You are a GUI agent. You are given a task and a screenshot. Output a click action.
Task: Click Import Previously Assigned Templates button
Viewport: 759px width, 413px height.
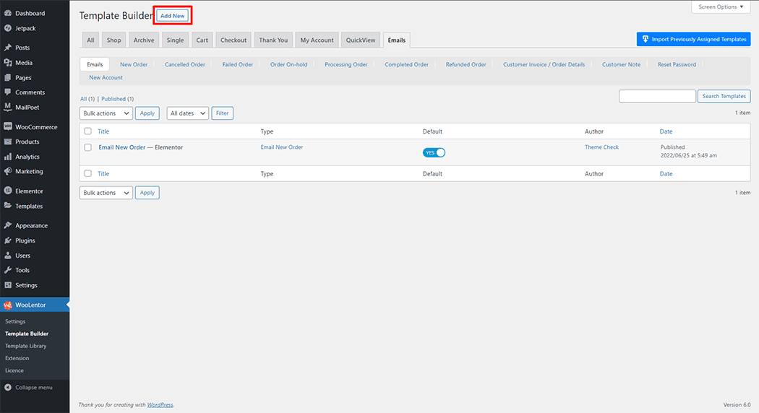(693, 39)
